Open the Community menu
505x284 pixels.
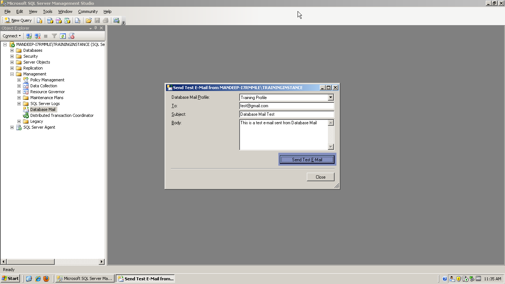(x=88, y=11)
